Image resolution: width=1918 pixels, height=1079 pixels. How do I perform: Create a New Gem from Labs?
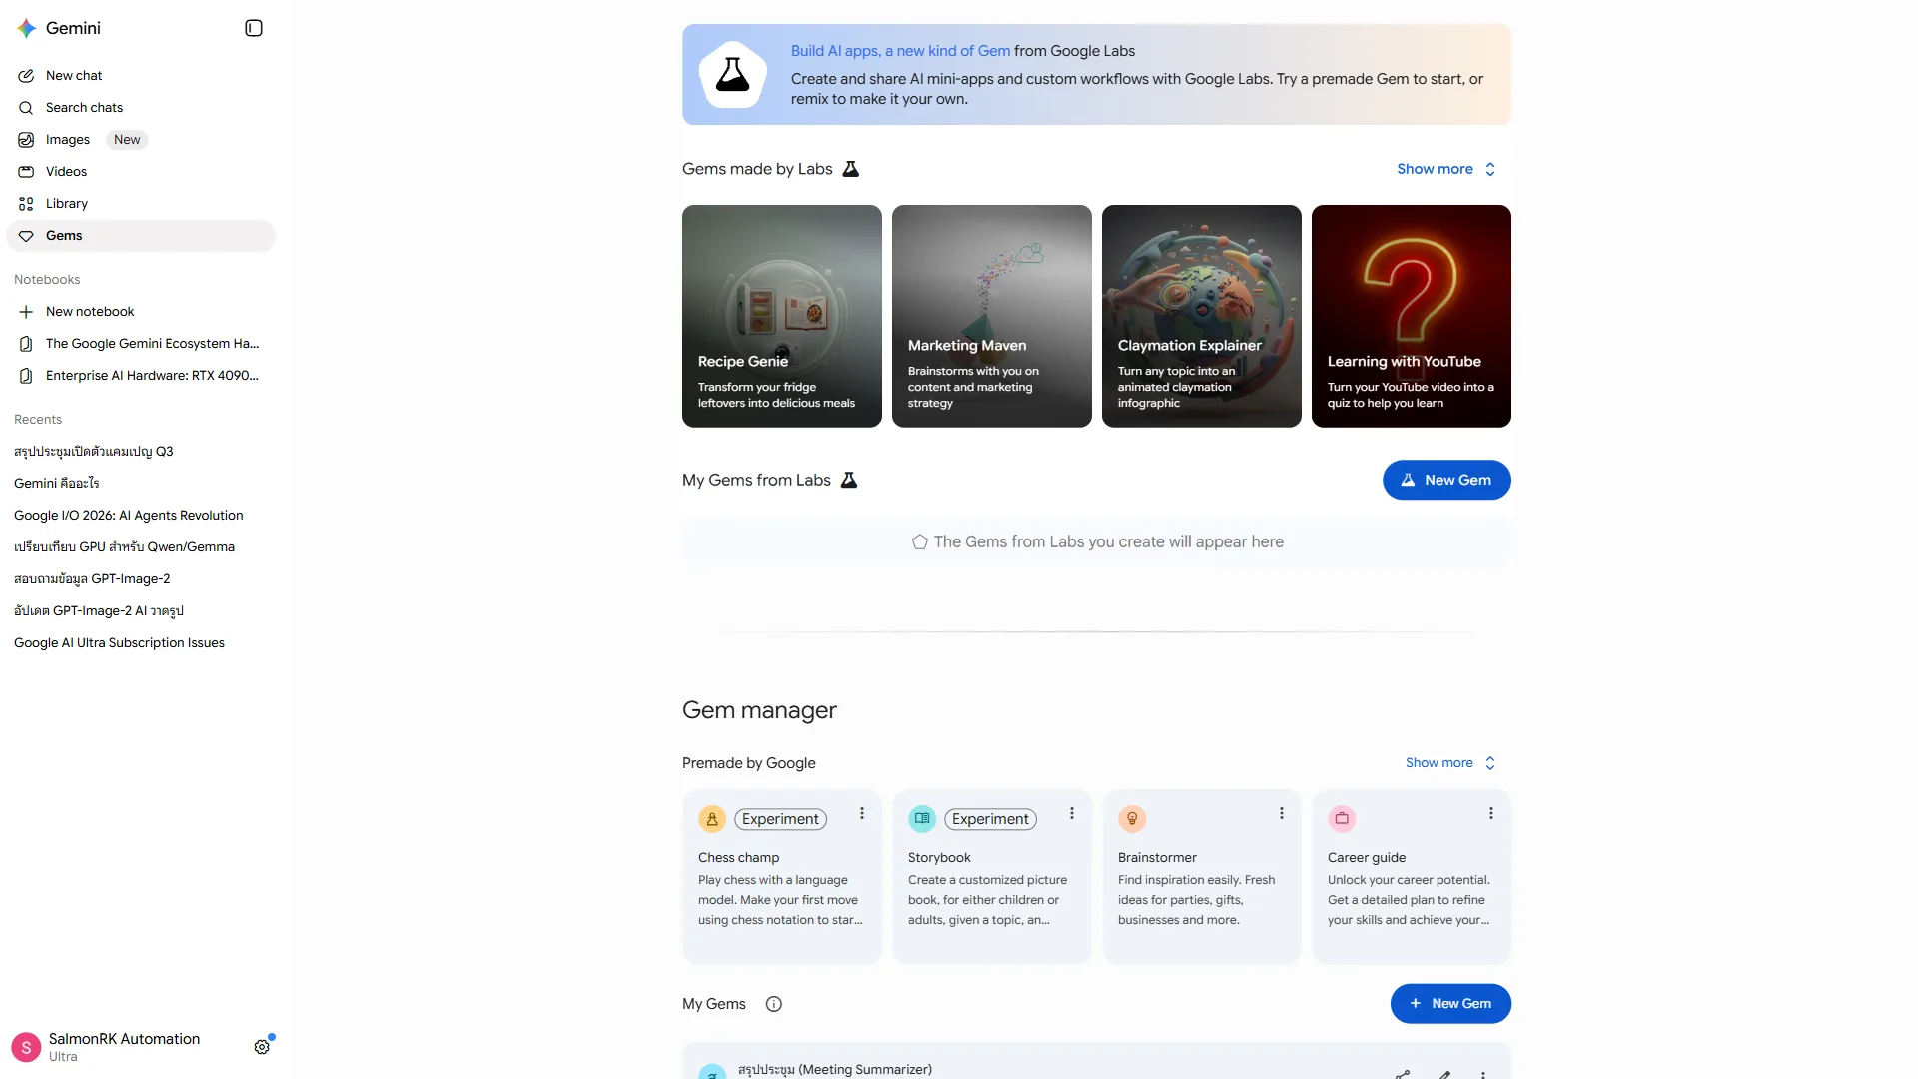click(1446, 481)
